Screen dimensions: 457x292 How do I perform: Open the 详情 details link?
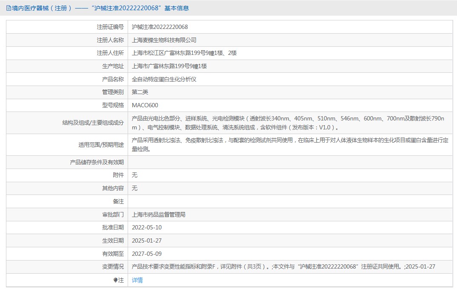coord(137,280)
